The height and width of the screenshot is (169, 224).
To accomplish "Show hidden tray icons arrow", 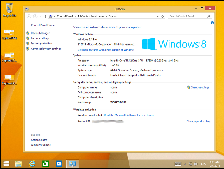I will 185,164.
